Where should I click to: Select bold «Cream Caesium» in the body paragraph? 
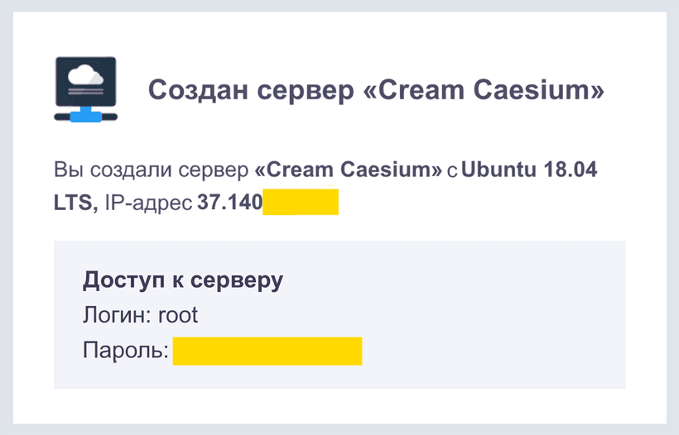pos(348,170)
